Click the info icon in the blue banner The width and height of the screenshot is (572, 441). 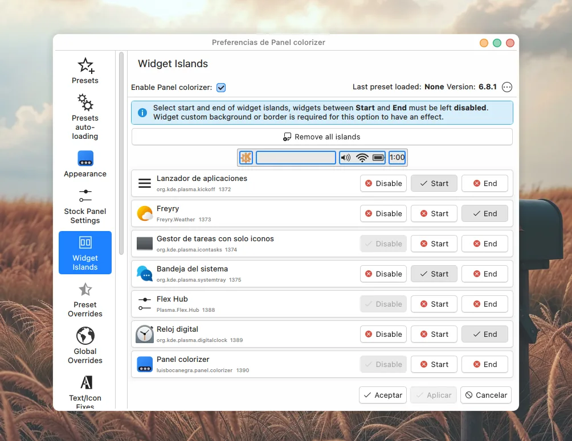tap(142, 113)
